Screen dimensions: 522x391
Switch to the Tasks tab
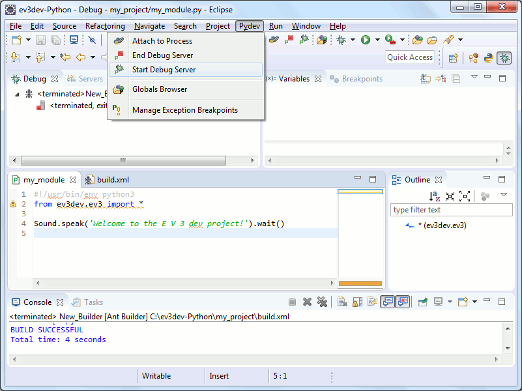click(88, 302)
